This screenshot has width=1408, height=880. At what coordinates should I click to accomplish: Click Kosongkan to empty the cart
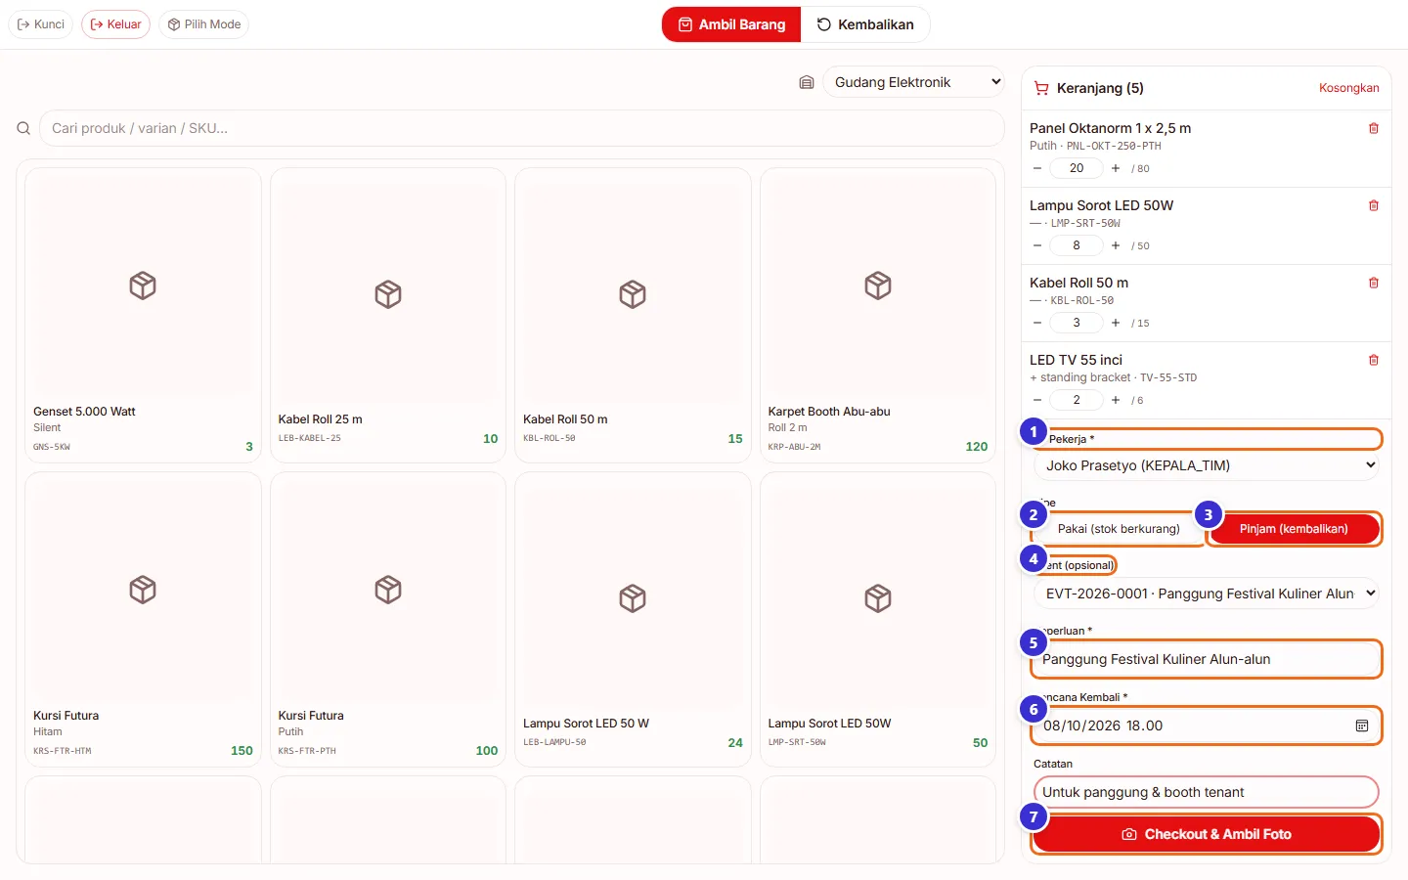click(x=1349, y=88)
